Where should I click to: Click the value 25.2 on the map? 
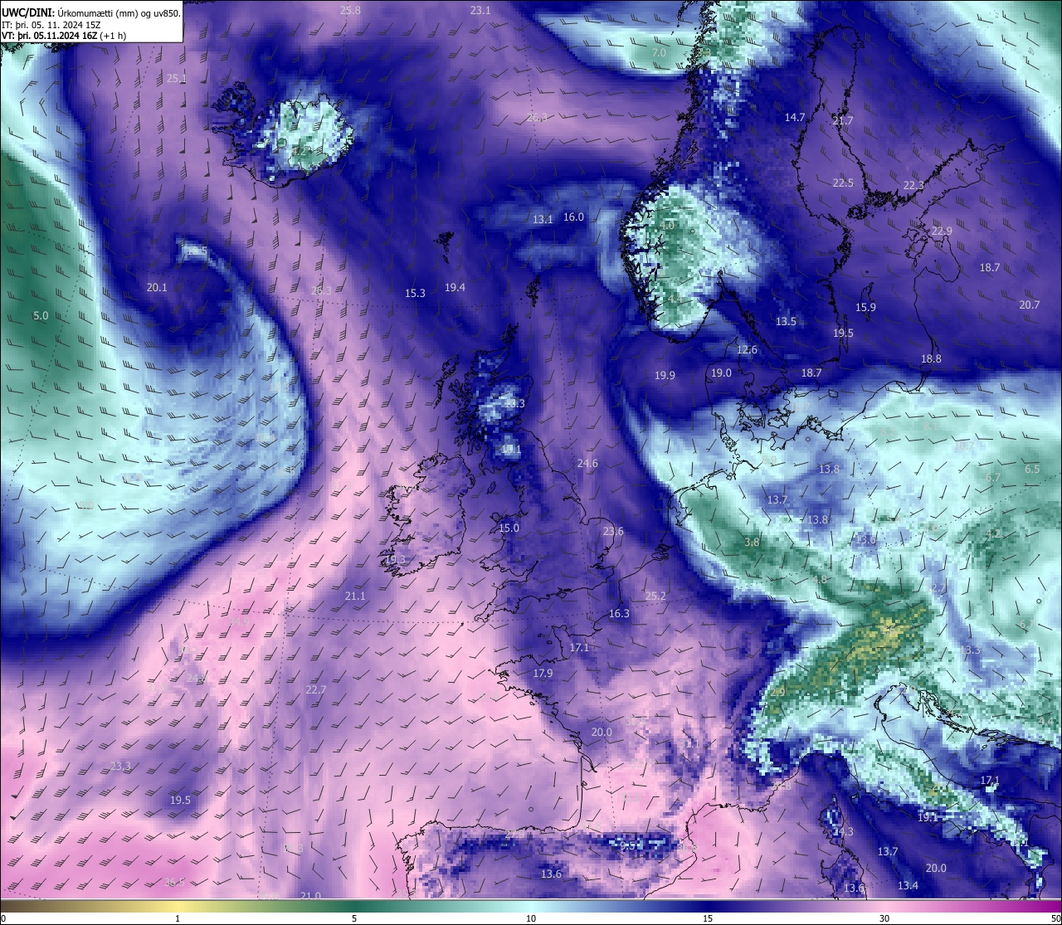(655, 596)
